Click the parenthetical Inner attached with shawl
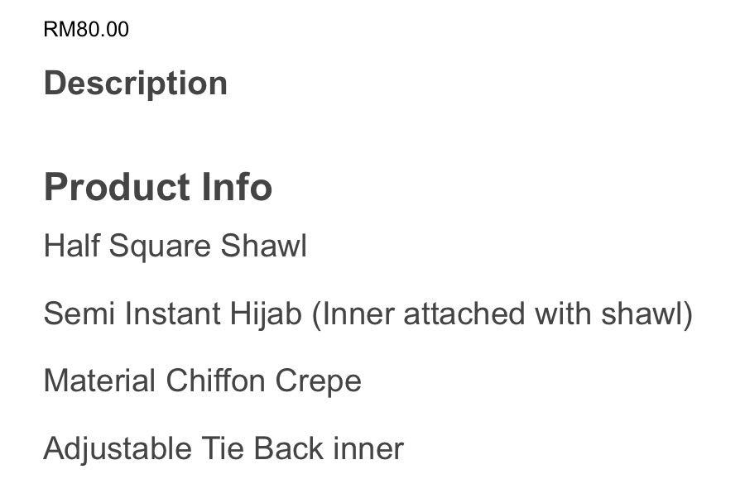Viewport: 745px width, 479px height. [502, 314]
